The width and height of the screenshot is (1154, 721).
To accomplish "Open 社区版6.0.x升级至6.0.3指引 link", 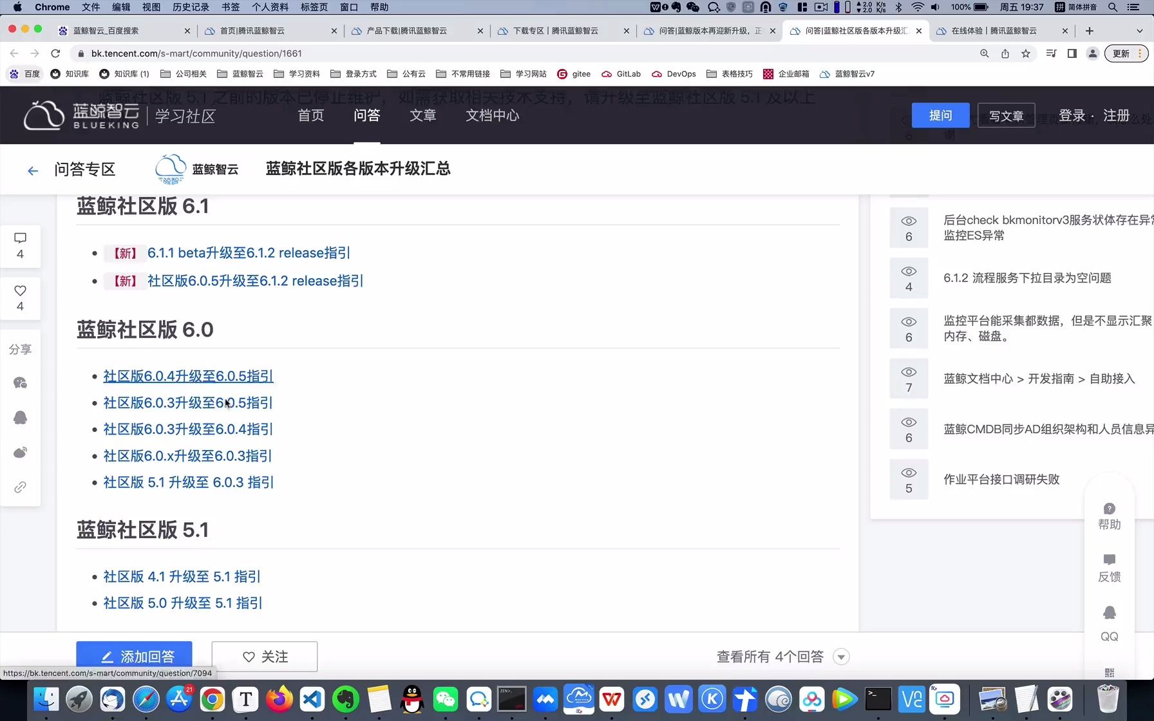I will point(187,456).
